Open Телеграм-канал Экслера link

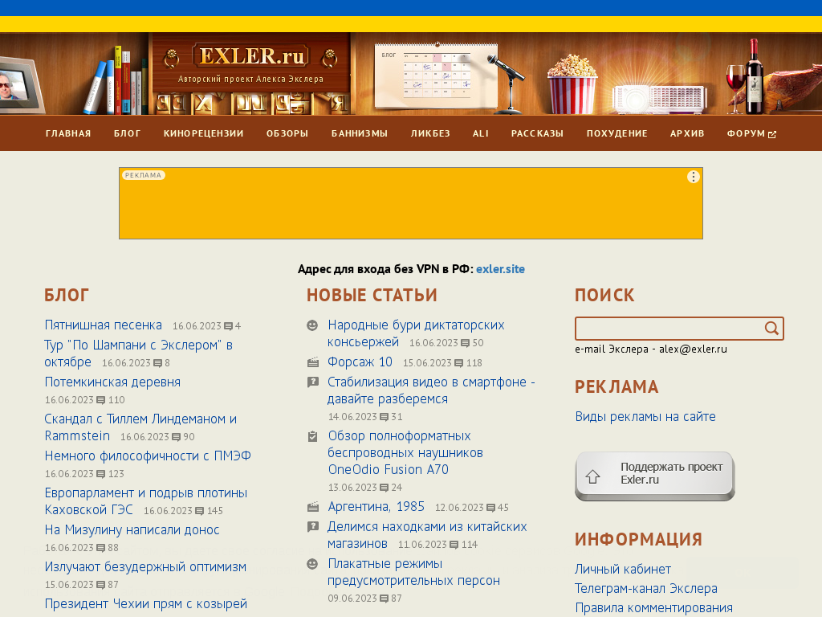pos(646,589)
